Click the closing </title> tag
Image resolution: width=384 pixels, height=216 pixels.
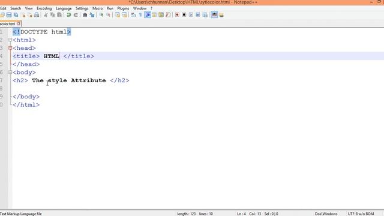[79, 56]
